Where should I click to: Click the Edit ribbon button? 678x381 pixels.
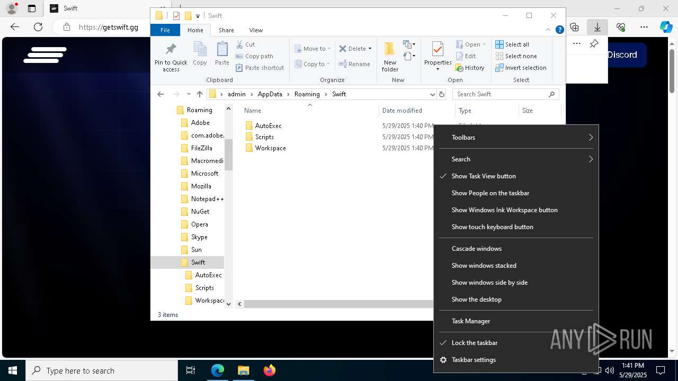pyautogui.click(x=466, y=56)
